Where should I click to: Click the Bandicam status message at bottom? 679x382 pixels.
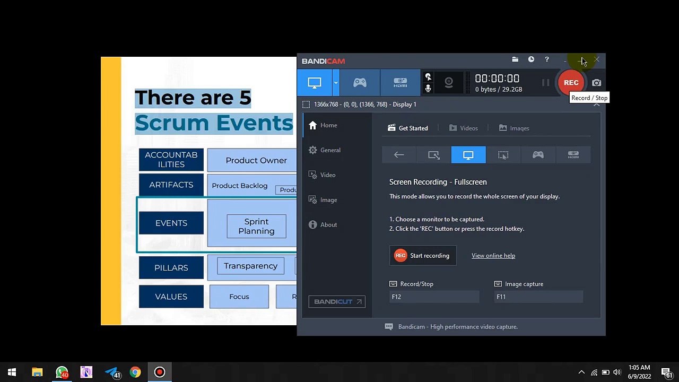coord(458,327)
